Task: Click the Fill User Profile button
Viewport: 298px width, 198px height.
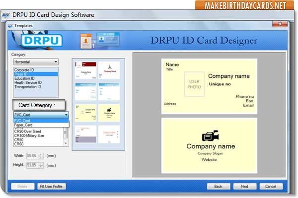Action: [x=51, y=187]
